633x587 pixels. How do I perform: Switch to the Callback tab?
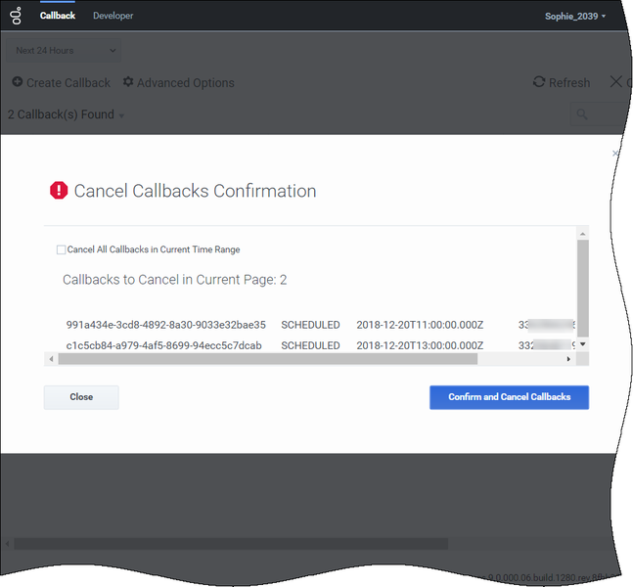point(58,16)
